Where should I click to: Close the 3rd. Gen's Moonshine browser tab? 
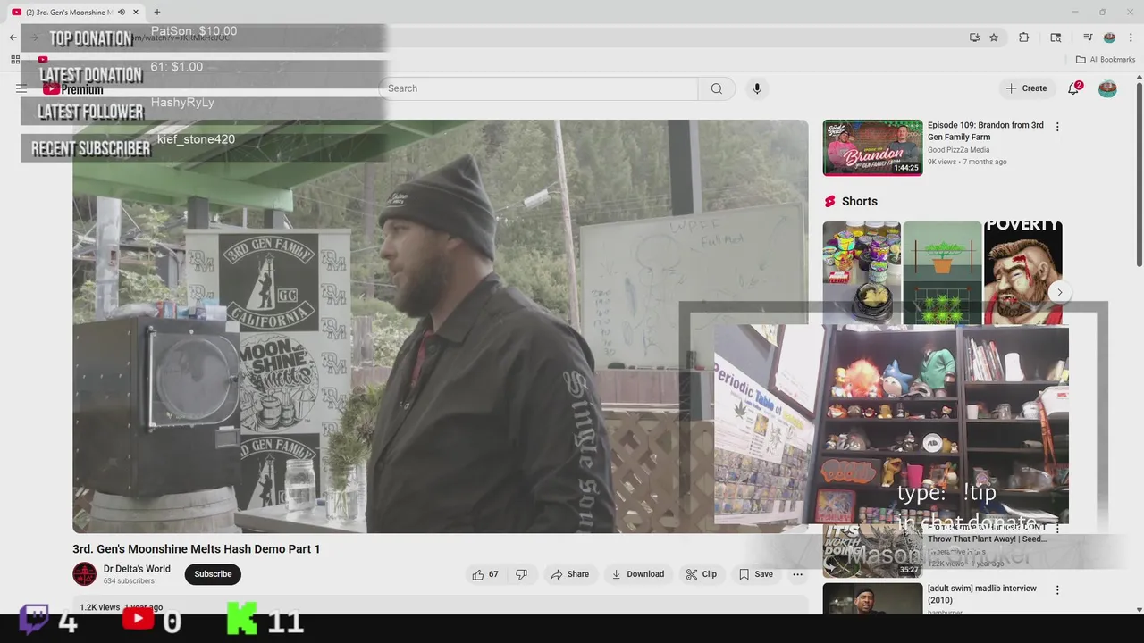[136, 12]
